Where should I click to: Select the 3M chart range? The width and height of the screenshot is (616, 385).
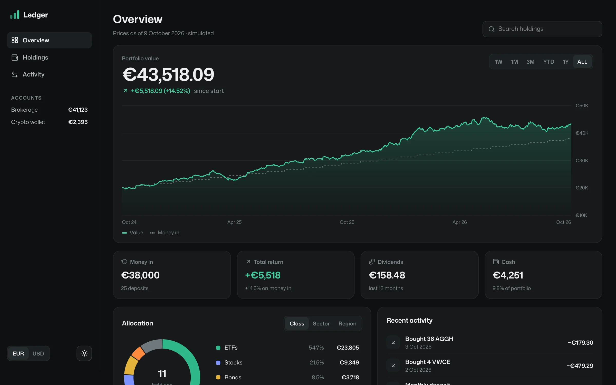[531, 62]
